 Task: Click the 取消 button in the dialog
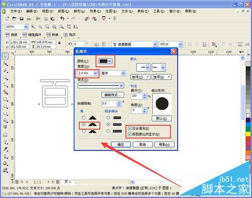(143, 144)
